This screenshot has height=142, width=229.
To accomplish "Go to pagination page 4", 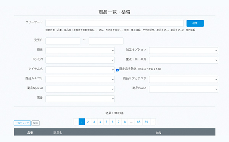I will (100, 122).
